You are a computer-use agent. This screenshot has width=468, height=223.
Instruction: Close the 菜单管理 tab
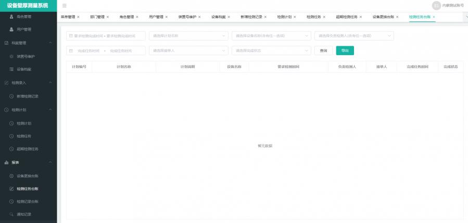(x=78, y=17)
